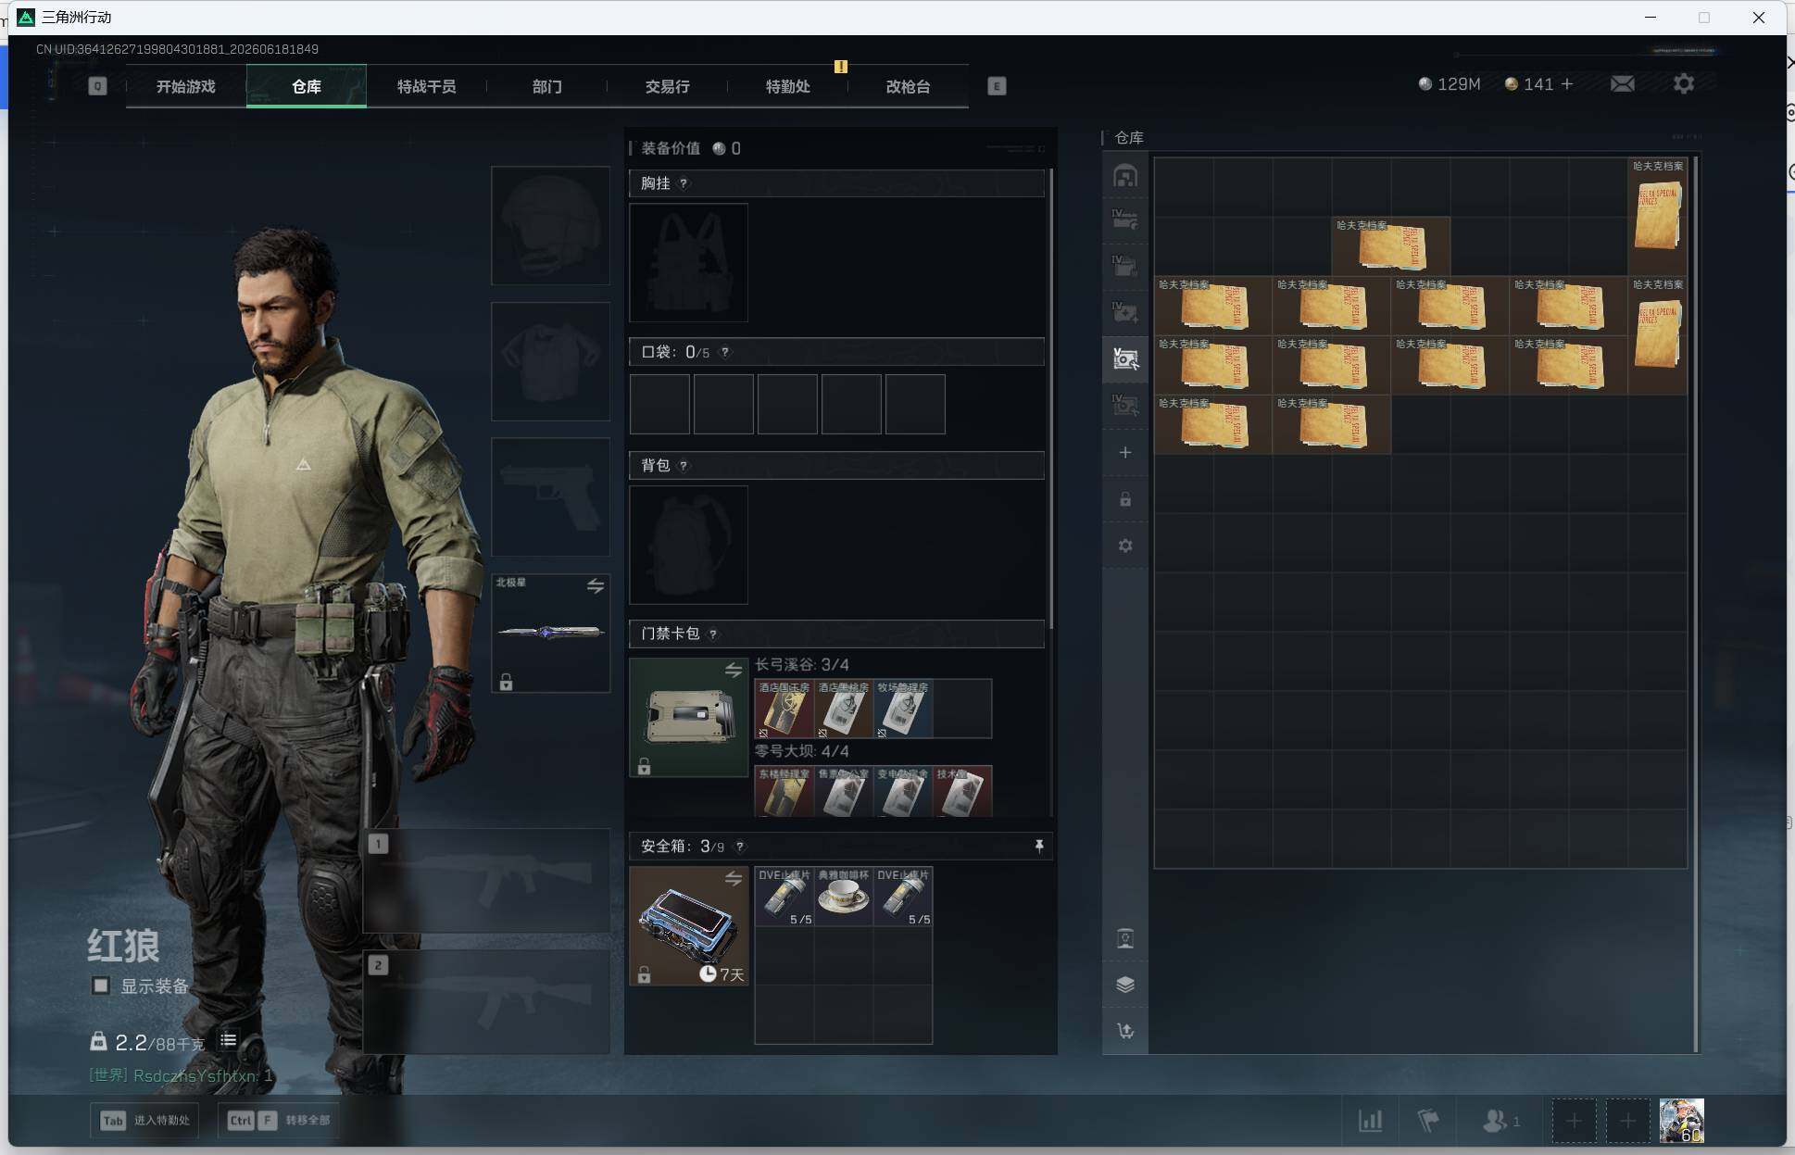Click the 口袋 help question mark
This screenshot has width=1795, height=1155.
[x=725, y=352]
